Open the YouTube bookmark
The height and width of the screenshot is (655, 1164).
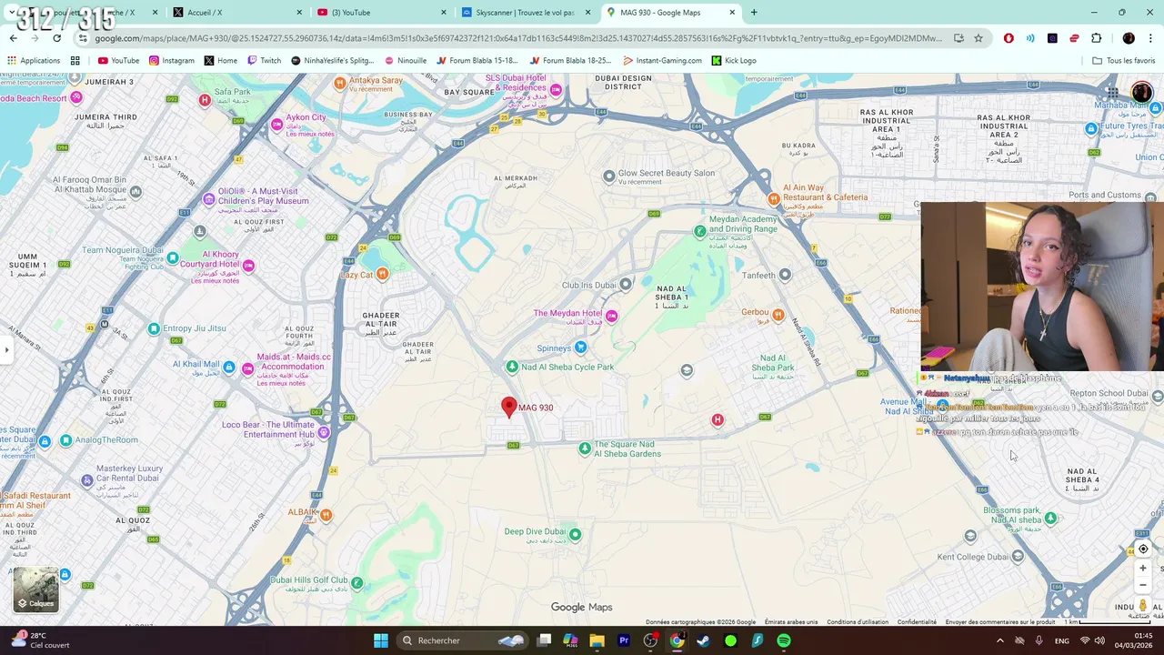[x=118, y=60]
